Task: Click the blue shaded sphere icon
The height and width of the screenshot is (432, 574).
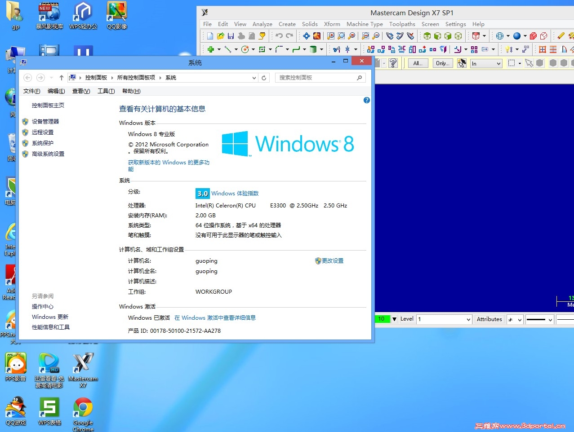Action: pos(517,36)
